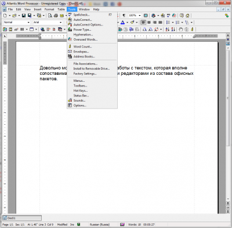Expand the New document dropdown arrow
The height and width of the screenshot is (228, 232).
9,16
